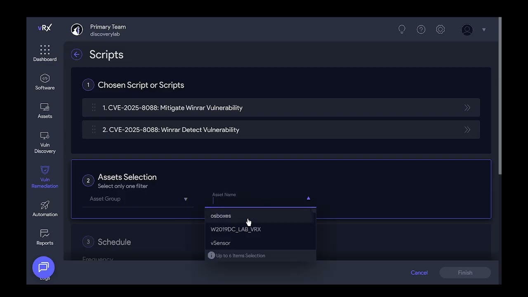Viewport: 528px width, 297px height.
Task: Click the page vertical scrollbar
Action: [500, 96]
